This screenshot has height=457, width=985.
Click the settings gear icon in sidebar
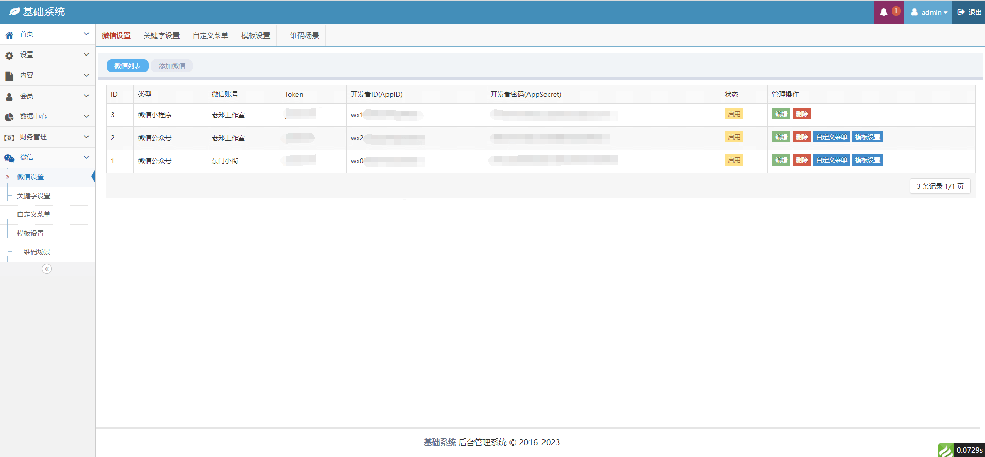click(9, 56)
